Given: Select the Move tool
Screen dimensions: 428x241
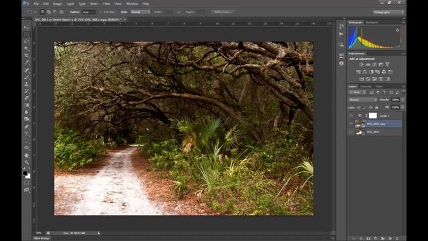Looking at the screenshot, I should 27,27.
